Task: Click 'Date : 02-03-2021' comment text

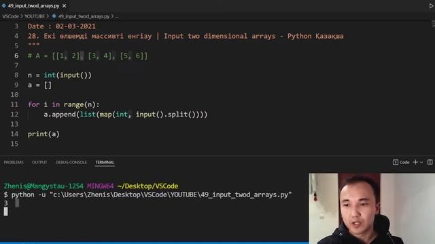Action: [62, 26]
